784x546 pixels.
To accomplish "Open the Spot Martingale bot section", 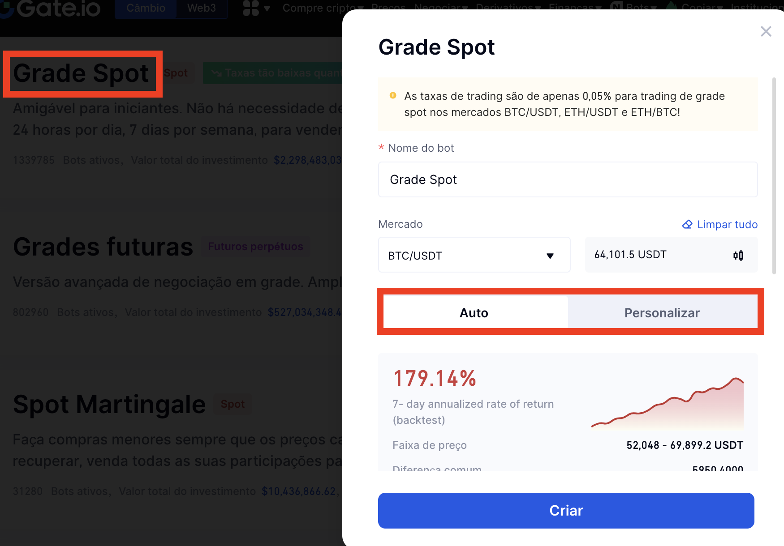I will click(109, 405).
